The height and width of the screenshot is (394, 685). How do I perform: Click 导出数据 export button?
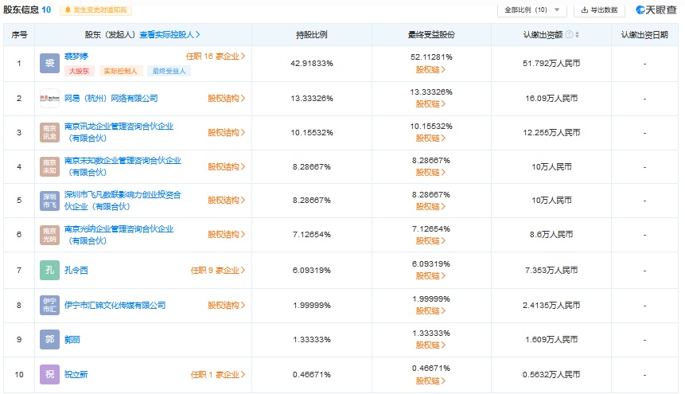pos(599,10)
